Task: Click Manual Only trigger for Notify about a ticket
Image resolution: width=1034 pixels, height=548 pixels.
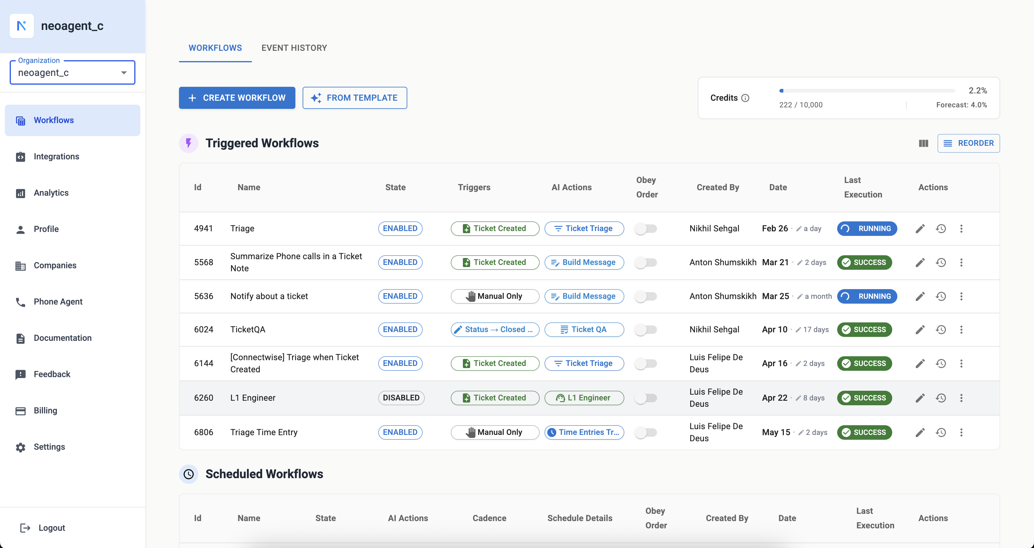Action: [495, 296]
